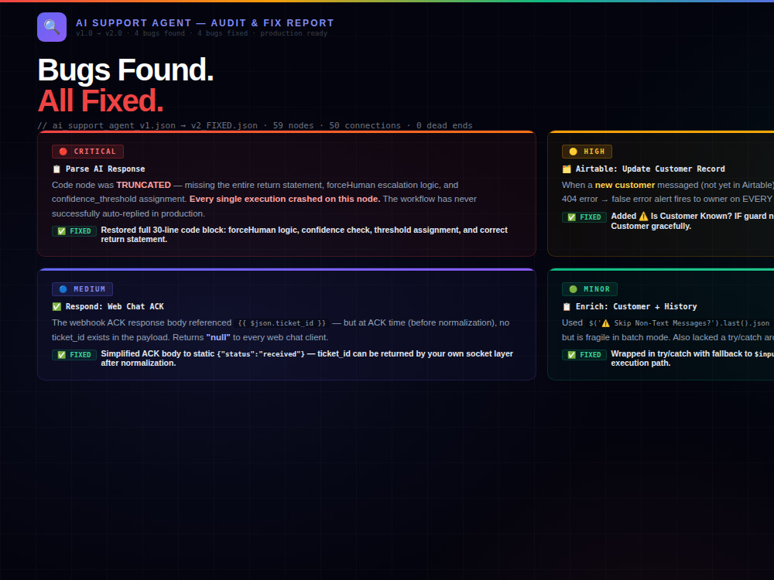The height and width of the screenshot is (580, 774).
Task: Click 'Added Is Customer Known? IF guard' description
Action: (x=692, y=221)
